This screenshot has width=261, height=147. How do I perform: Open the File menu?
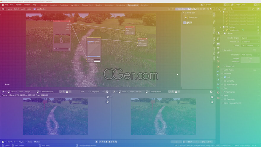pos(7,5)
